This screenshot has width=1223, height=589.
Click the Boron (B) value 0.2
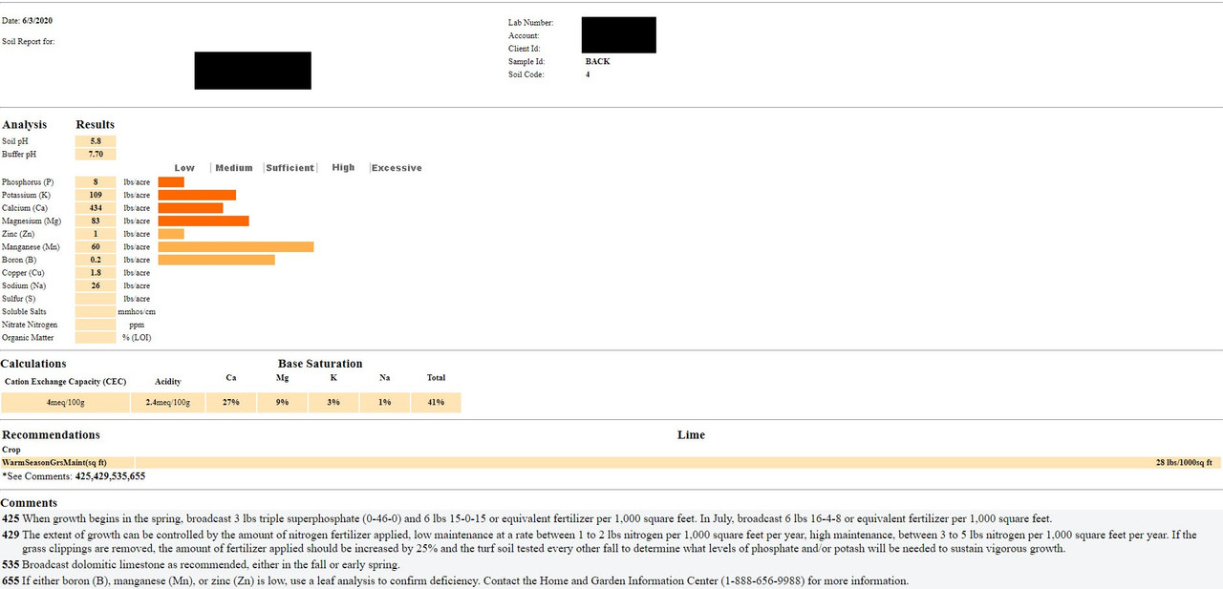(x=96, y=260)
